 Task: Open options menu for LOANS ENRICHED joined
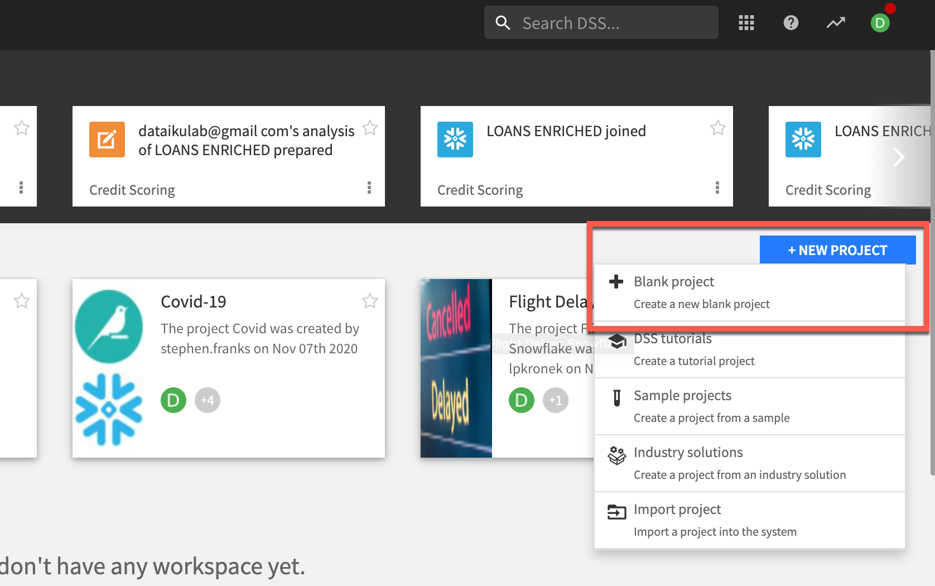717,188
